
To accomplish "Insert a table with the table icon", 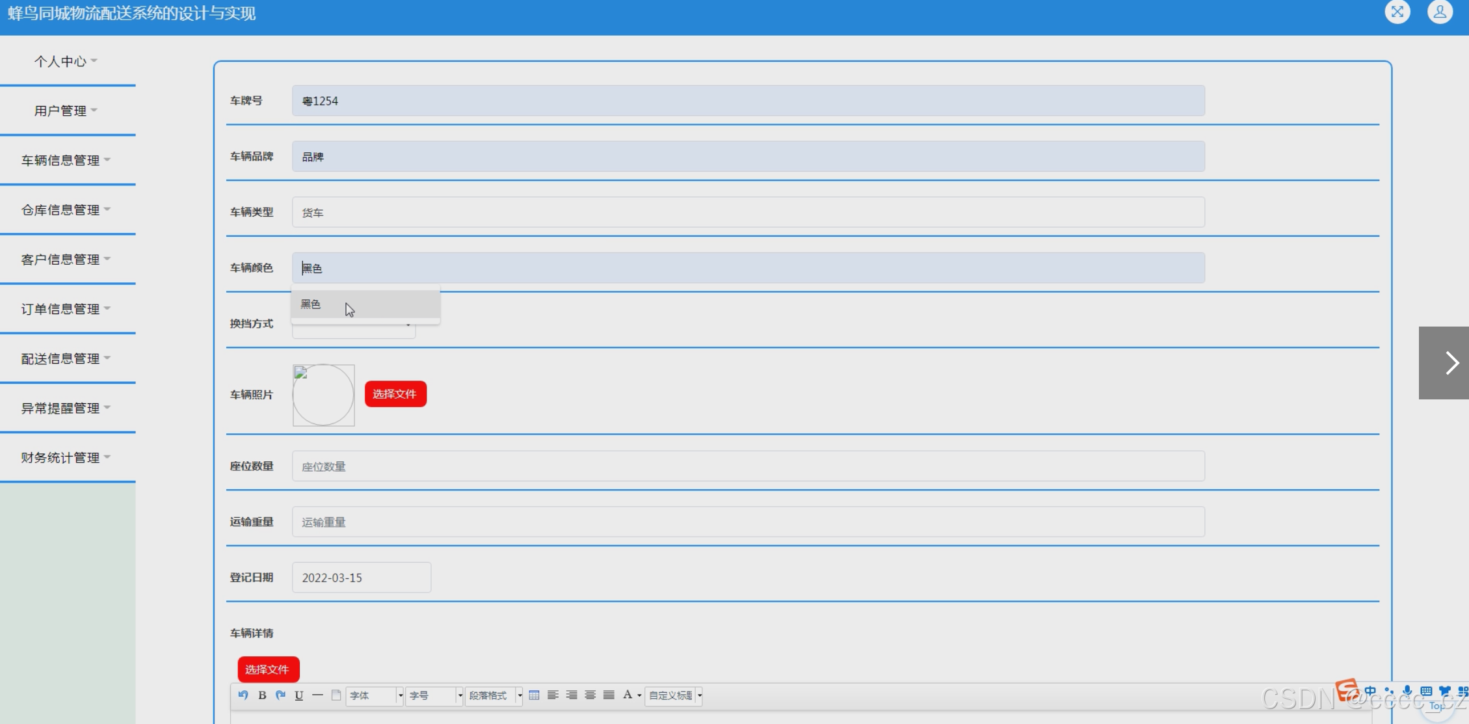I will pyautogui.click(x=534, y=695).
